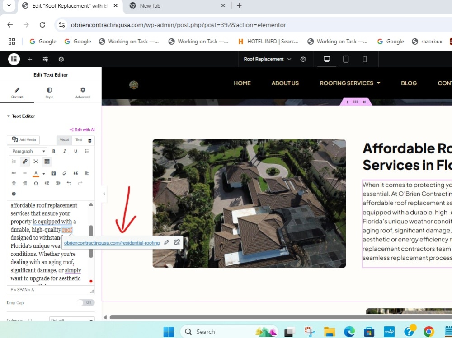Click the aerial roof image
The image size is (452, 338).
[x=249, y=203]
